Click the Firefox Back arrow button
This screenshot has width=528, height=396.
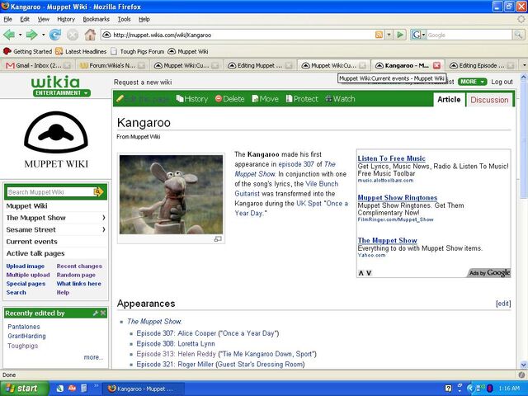tap(9, 35)
